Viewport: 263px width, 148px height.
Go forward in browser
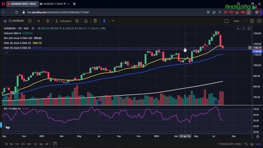click(x=10, y=12)
